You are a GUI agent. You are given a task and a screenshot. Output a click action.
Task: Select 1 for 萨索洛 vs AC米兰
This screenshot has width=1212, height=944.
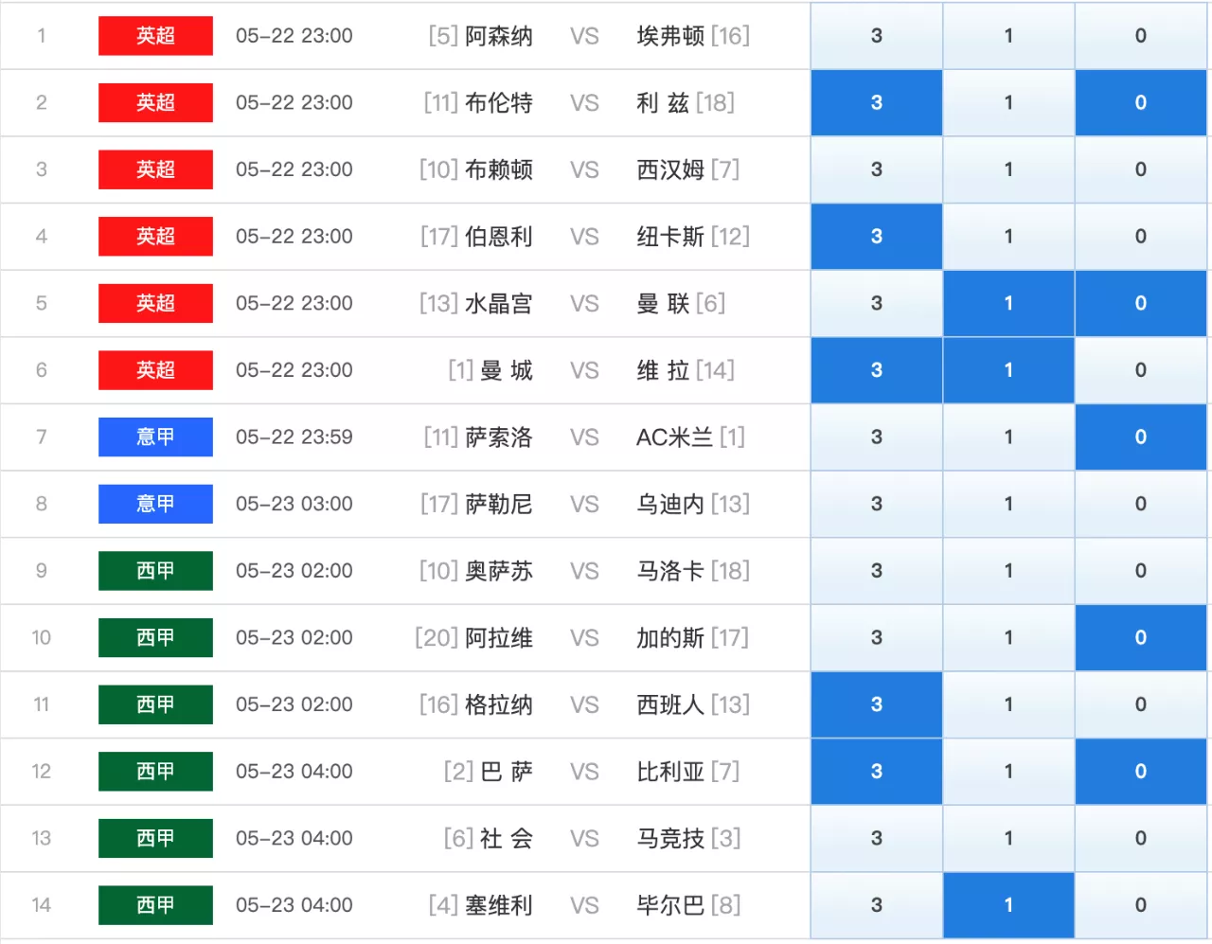(1008, 437)
